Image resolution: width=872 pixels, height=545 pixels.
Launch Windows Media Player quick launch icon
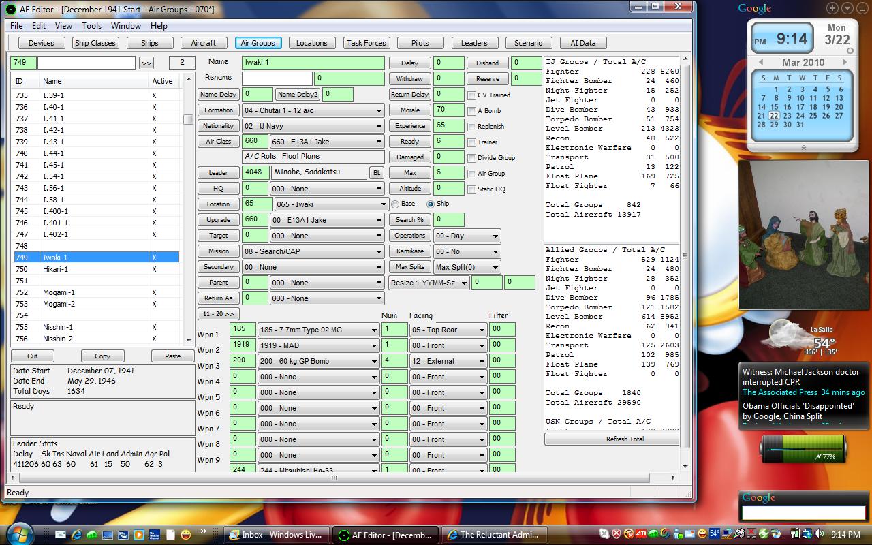pos(139,535)
